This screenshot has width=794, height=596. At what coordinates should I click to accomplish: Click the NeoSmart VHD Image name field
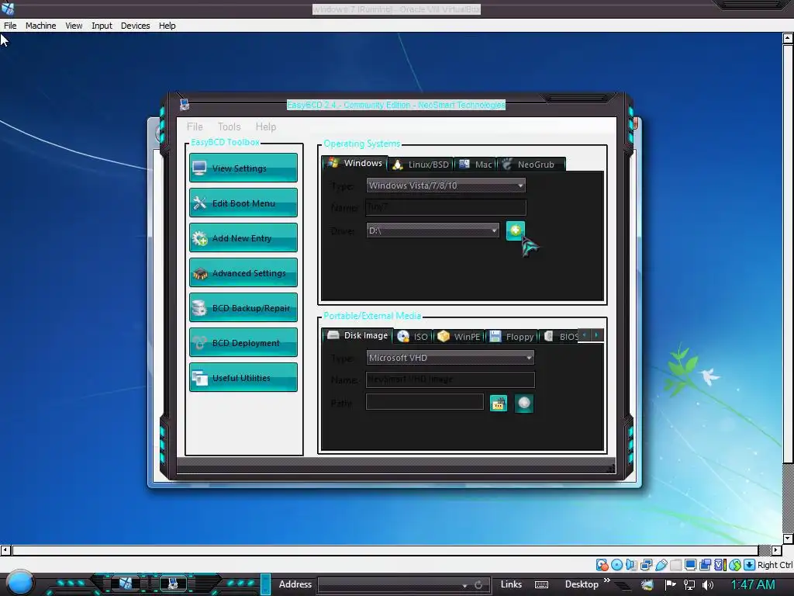point(451,379)
